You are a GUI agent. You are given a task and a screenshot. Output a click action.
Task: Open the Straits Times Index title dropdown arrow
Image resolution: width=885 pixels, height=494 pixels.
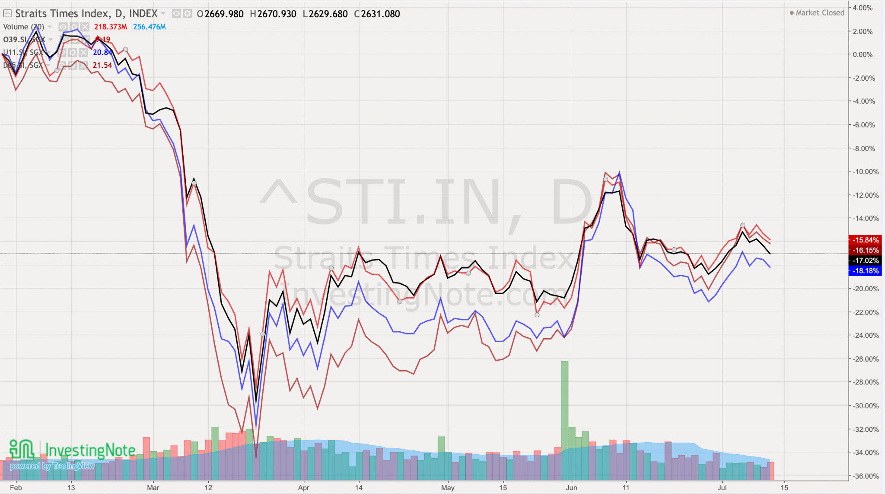point(163,13)
